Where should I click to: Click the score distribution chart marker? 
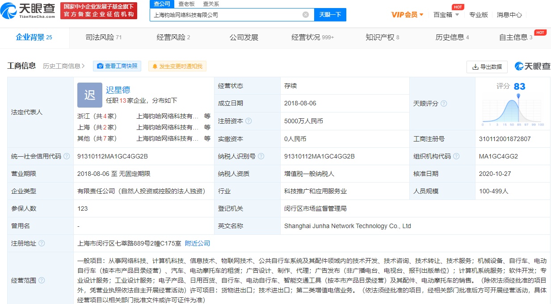(x=518, y=96)
